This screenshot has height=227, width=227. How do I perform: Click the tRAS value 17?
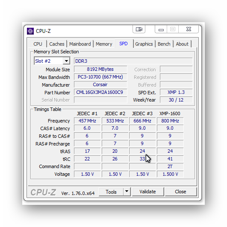(x=87, y=151)
